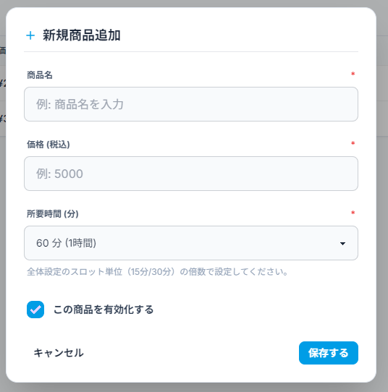Click the 価格 (税込) input field
The width and height of the screenshot is (388, 392).
pyautogui.click(x=191, y=174)
